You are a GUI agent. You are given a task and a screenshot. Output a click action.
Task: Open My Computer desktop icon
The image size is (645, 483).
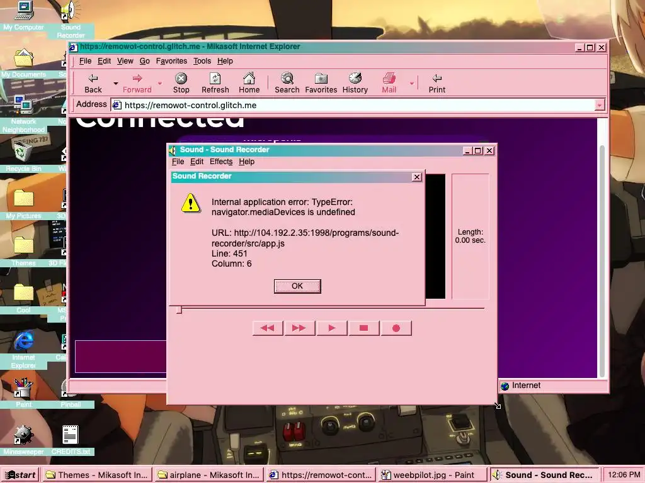click(x=23, y=16)
